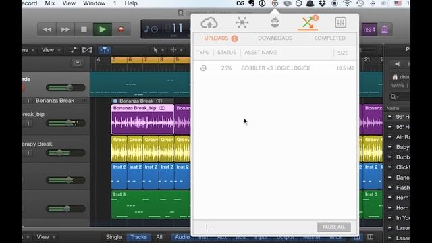Sort uploads by STATUS column
The width and height of the screenshot is (432, 243).
pyautogui.click(x=227, y=53)
